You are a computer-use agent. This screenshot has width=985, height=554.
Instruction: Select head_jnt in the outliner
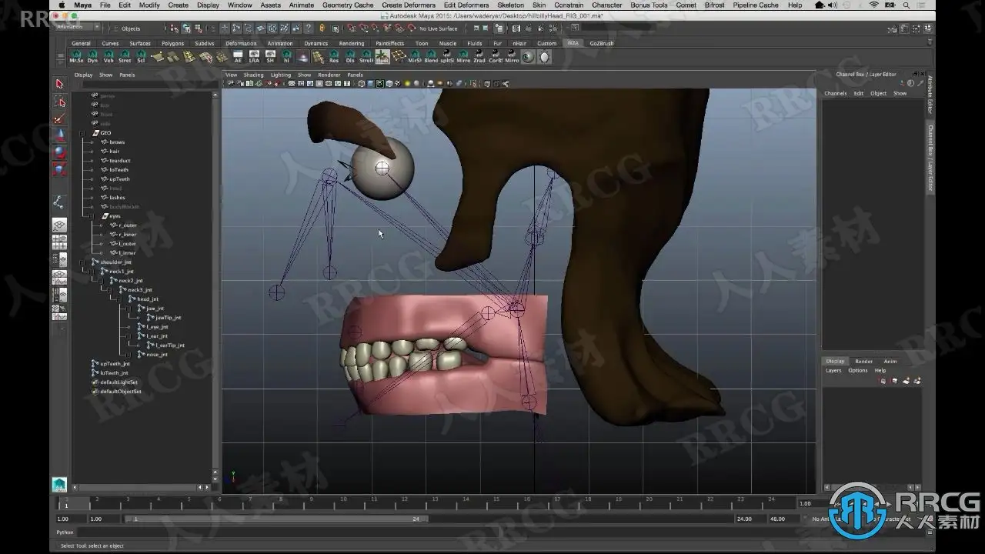(x=147, y=299)
